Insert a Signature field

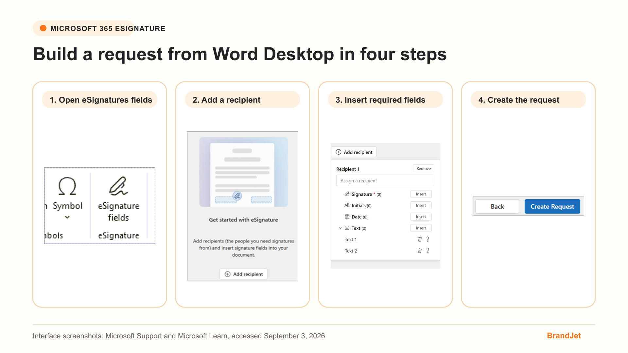pos(421,194)
